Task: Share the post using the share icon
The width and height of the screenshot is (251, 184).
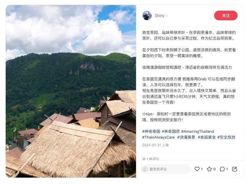Action: tap(234, 169)
